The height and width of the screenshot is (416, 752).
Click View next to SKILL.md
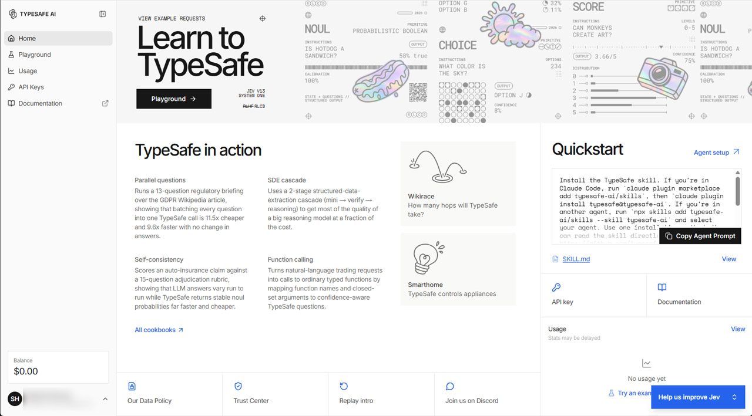click(x=728, y=259)
